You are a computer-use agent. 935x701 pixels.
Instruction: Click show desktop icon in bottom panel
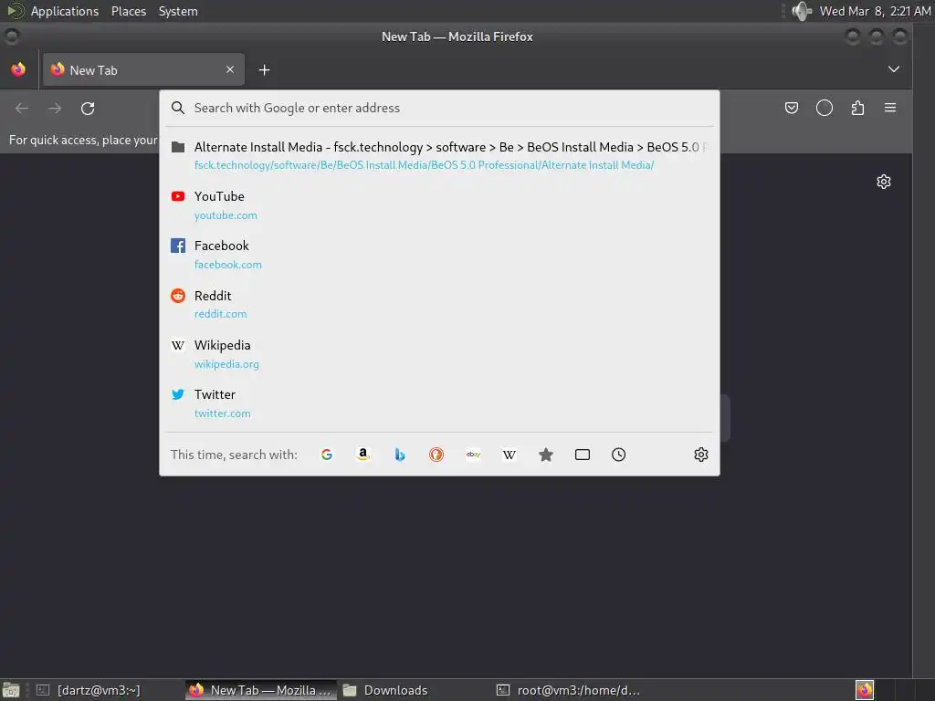click(11, 690)
